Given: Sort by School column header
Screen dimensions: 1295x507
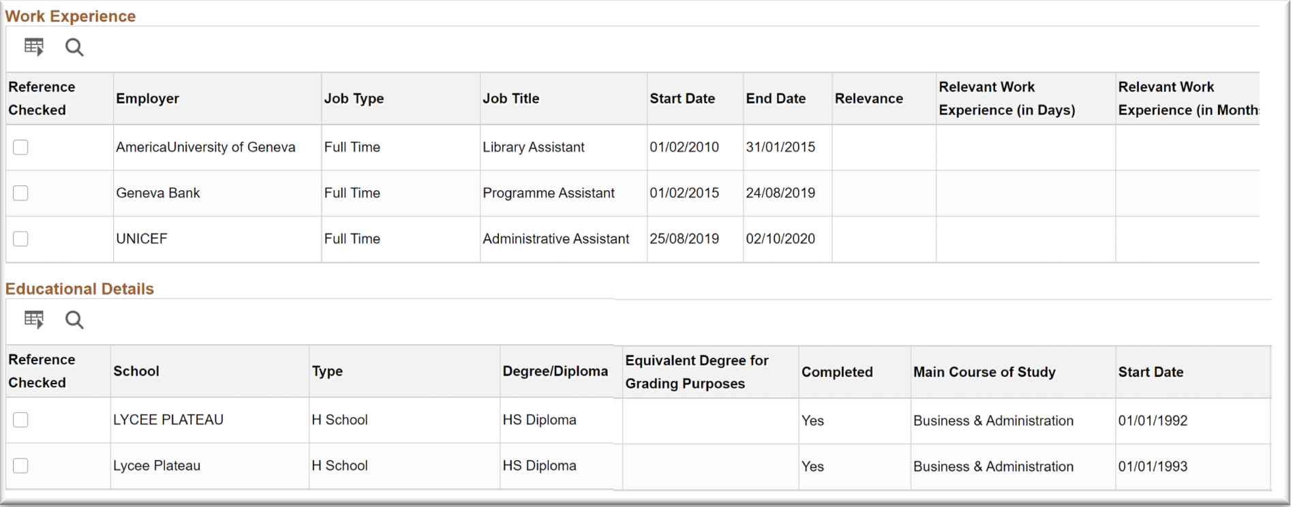Looking at the screenshot, I should [136, 371].
